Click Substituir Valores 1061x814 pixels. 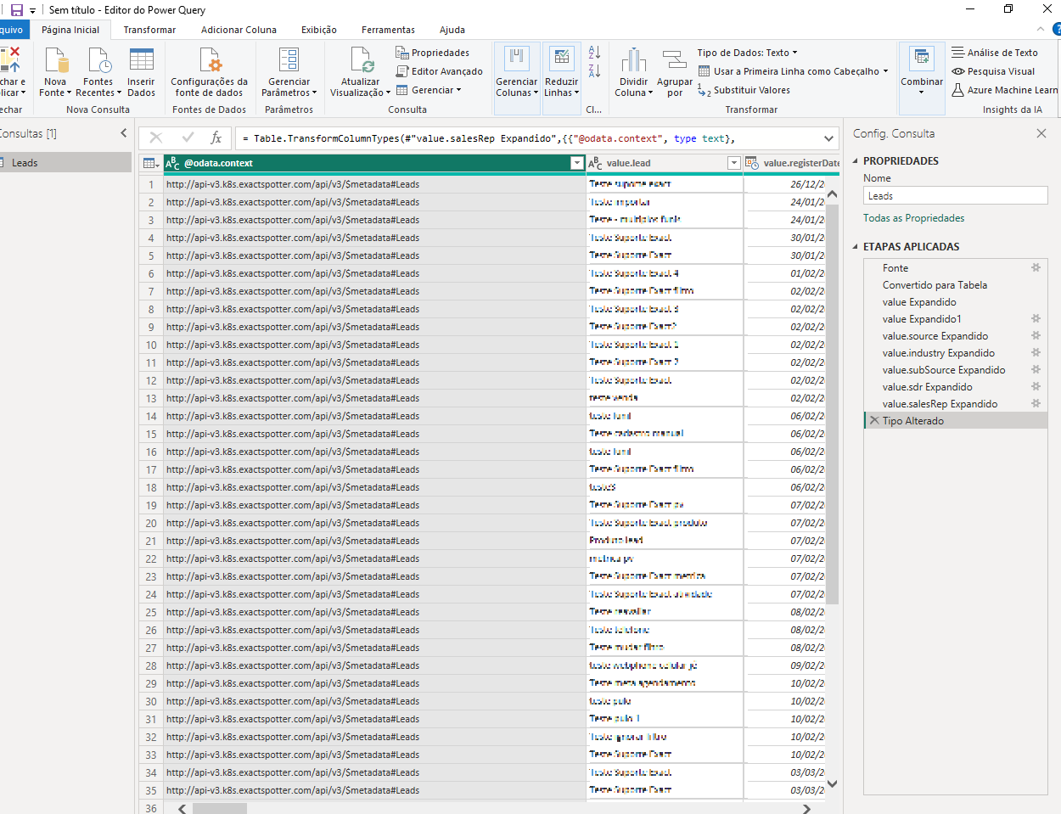(744, 90)
